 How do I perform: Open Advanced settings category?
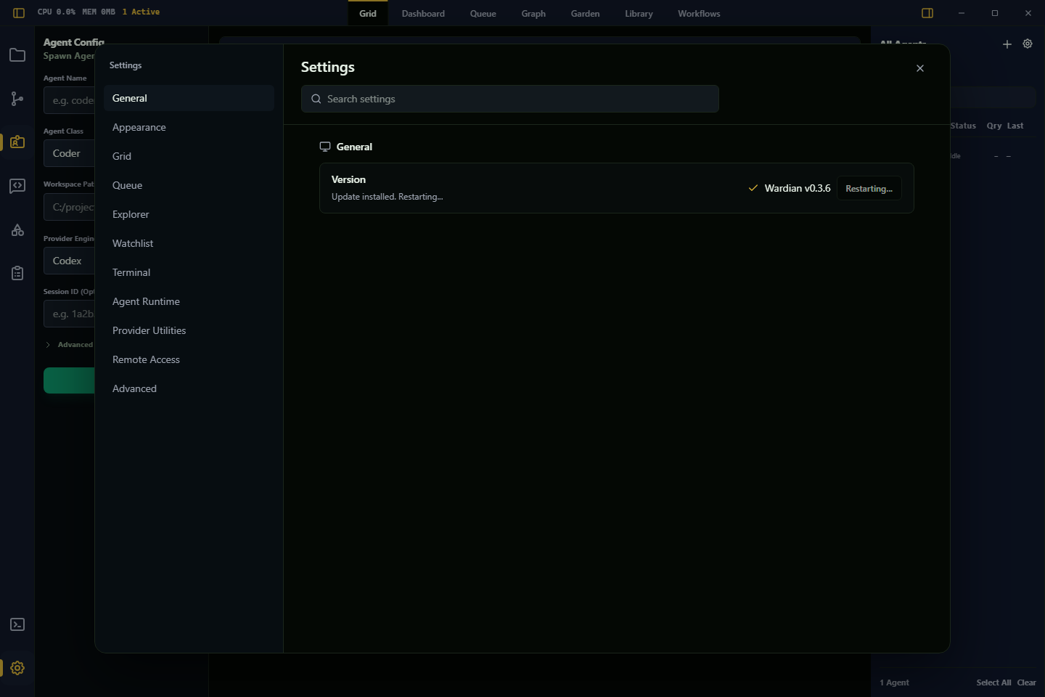click(189, 388)
